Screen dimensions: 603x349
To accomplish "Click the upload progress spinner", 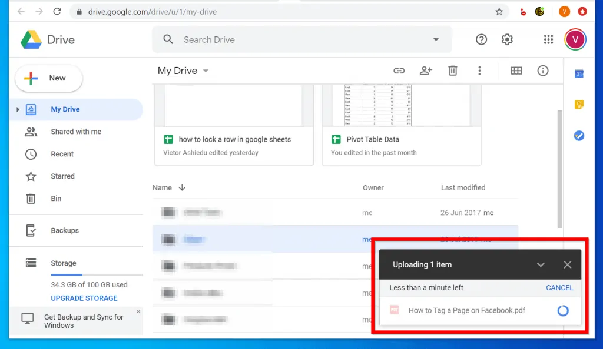I will point(563,311).
